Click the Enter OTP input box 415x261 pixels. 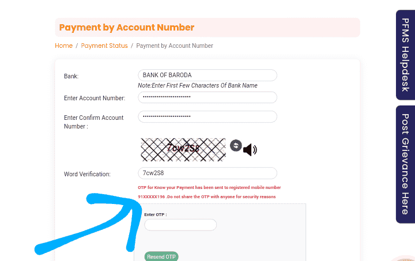pyautogui.click(x=180, y=225)
